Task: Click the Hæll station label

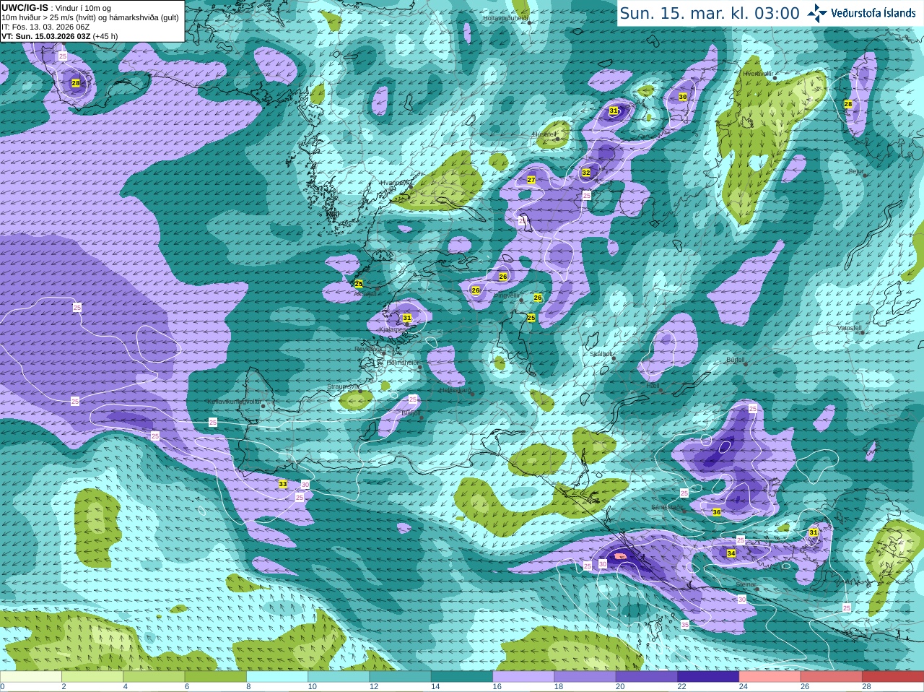Action: (x=653, y=386)
